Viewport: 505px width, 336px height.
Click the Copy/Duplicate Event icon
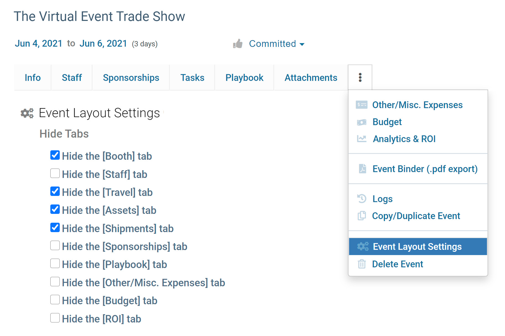click(x=362, y=216)
